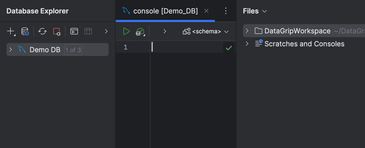Screen dimensions: 365x148
Task: Click the green checkmark inspection indicator
Action: tap(229, 48)
